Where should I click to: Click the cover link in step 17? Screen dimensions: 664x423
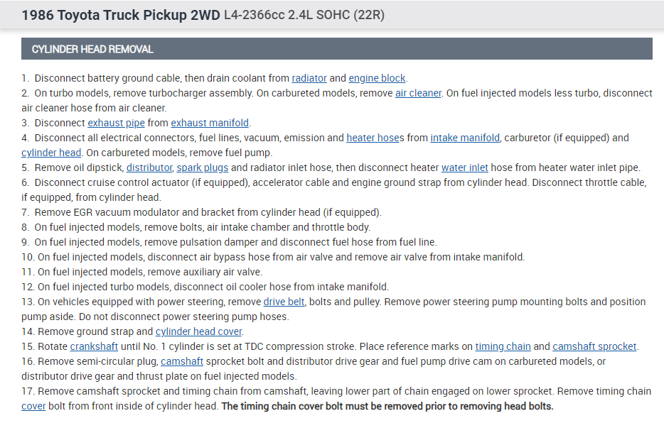tap(33, 406)
